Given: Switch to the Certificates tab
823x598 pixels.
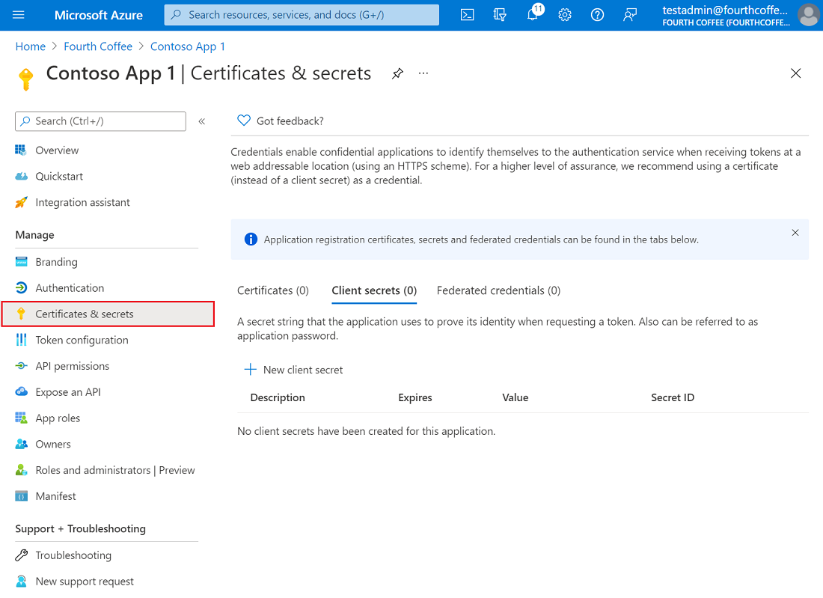Looking at the screenshot, I should pos(272,290).
